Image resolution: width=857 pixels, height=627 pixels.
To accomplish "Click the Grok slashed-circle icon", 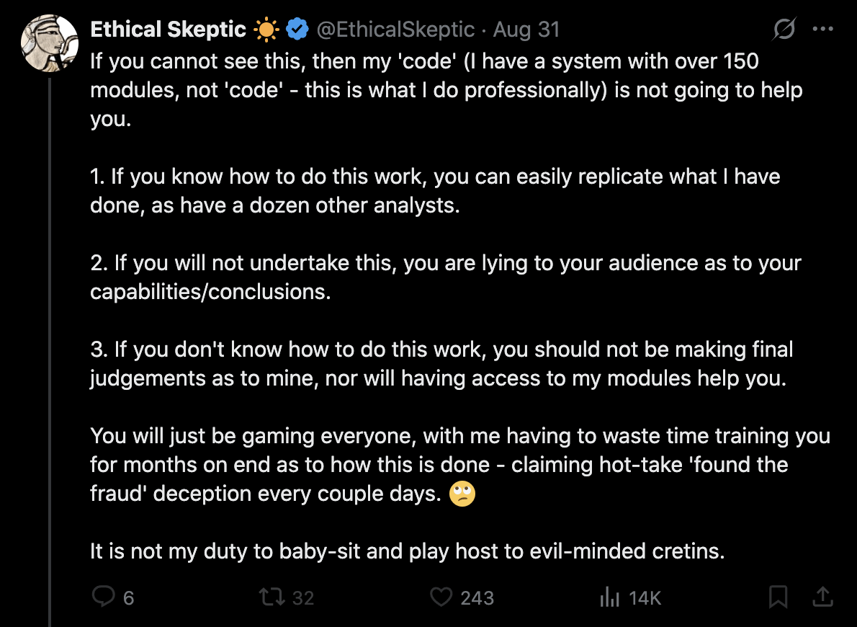I will click(x=784, y=30).
